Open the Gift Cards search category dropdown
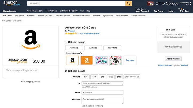This screenshot has height=108, width=193. coord(34,3)
